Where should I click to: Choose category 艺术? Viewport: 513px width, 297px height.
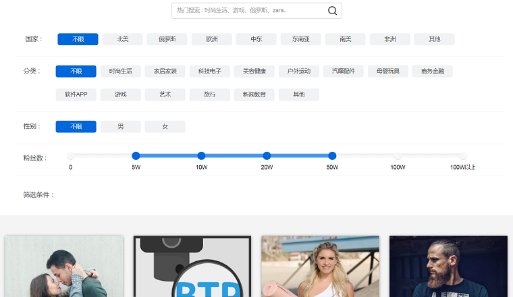click(165, 94)
